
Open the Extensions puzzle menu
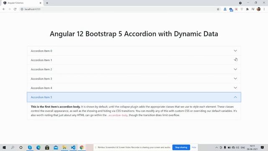(247, 9)
